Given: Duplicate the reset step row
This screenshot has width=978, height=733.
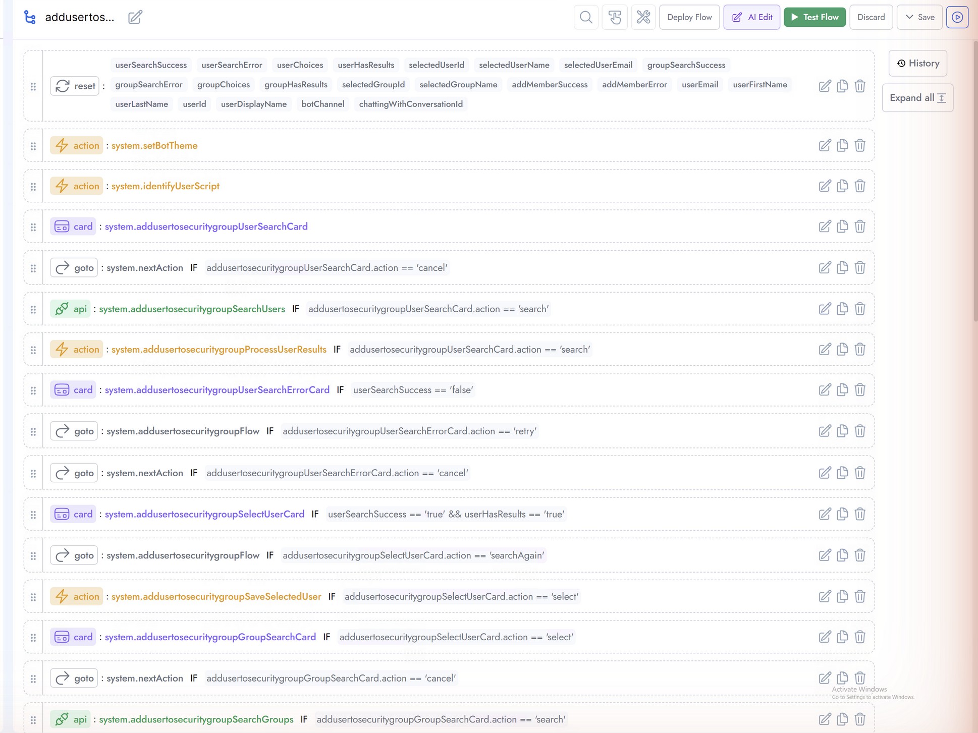Looking at the screenshot, I should pyautogui.click(x=842, y=86).
